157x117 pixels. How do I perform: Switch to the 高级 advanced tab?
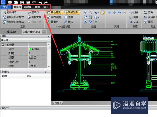[37, 7]
